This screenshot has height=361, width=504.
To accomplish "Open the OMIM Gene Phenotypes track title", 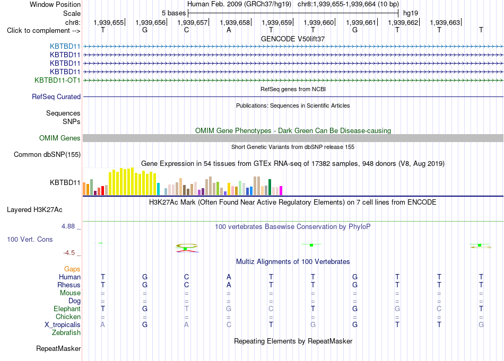I will click(293, 131).
